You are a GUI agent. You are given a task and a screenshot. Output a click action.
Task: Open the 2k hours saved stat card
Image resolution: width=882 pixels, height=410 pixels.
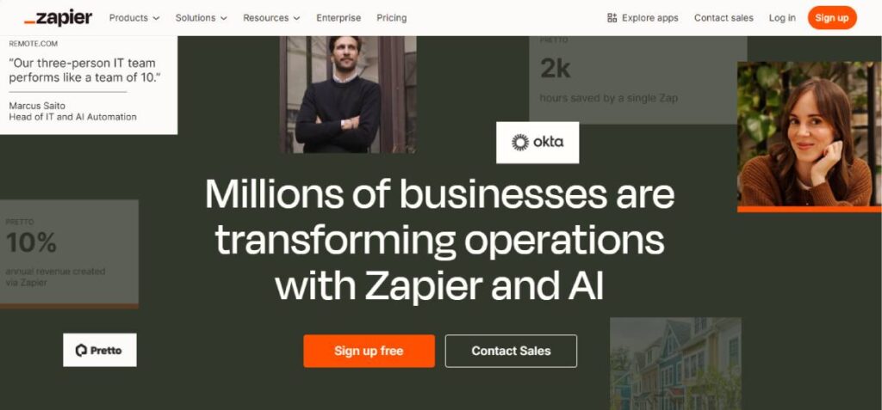click(638, 80)
